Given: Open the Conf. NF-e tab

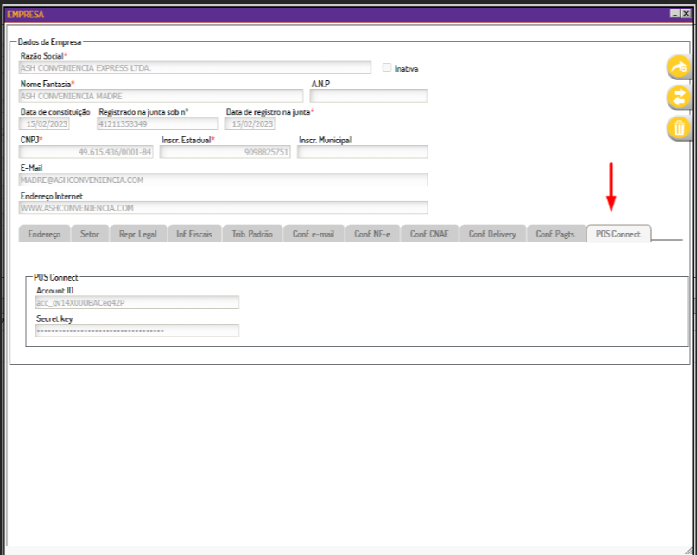Looking at the screenshot, I should coord(372,234).
